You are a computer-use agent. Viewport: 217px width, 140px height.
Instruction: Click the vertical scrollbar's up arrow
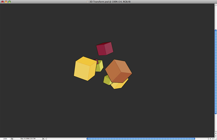tap(216, 134)
